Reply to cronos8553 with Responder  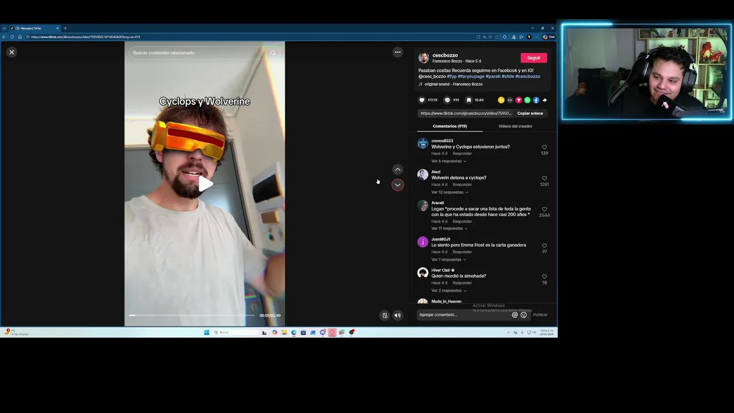coord(462,154)
